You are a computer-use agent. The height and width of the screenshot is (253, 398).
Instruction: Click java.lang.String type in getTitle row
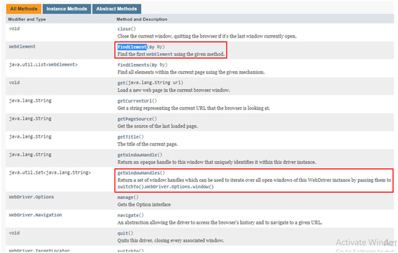tap(30, 137)
